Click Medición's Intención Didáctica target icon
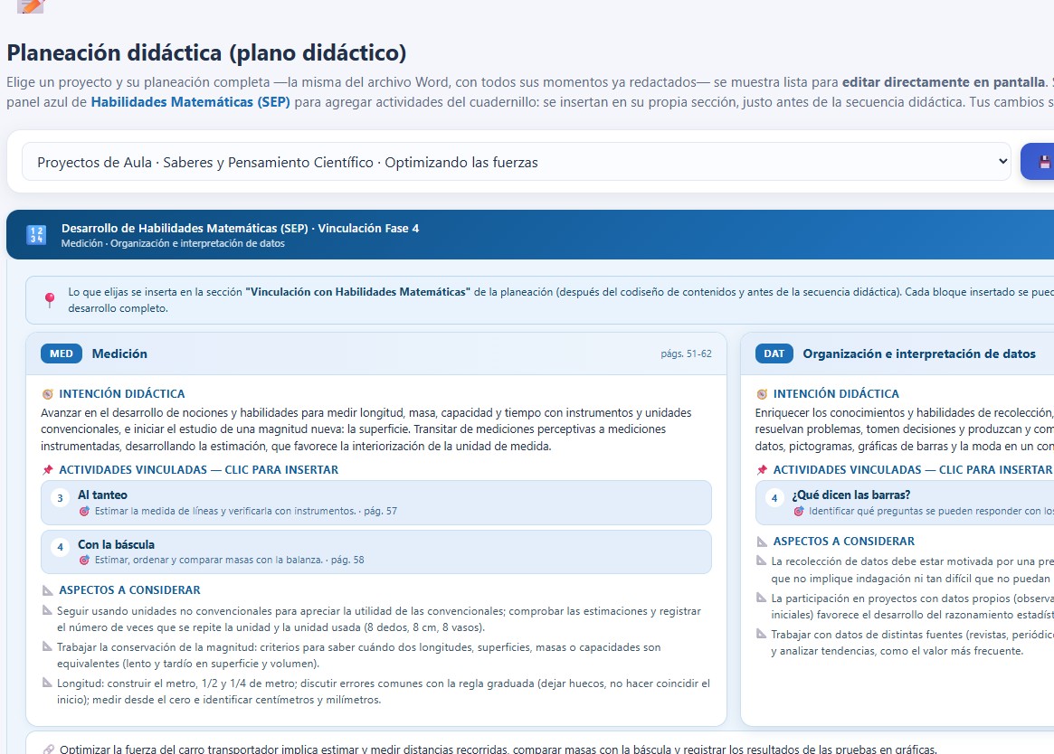The height and width of the screenshot is (754, 1054). click(x=48, y=394)
